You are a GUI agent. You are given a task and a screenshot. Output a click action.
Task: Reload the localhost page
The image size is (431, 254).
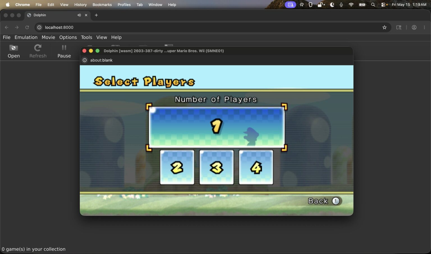tap(27, 27)
